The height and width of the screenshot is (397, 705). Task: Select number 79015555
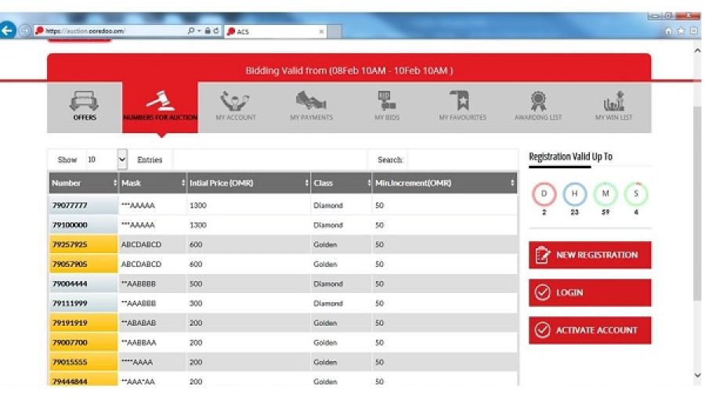coord(70,362)
